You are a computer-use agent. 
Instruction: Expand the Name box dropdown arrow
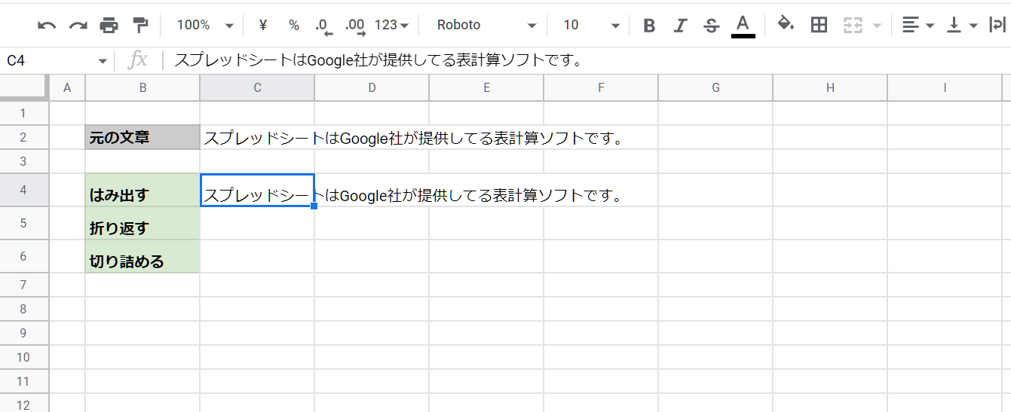pyautogui.click(x=103, y=61)
